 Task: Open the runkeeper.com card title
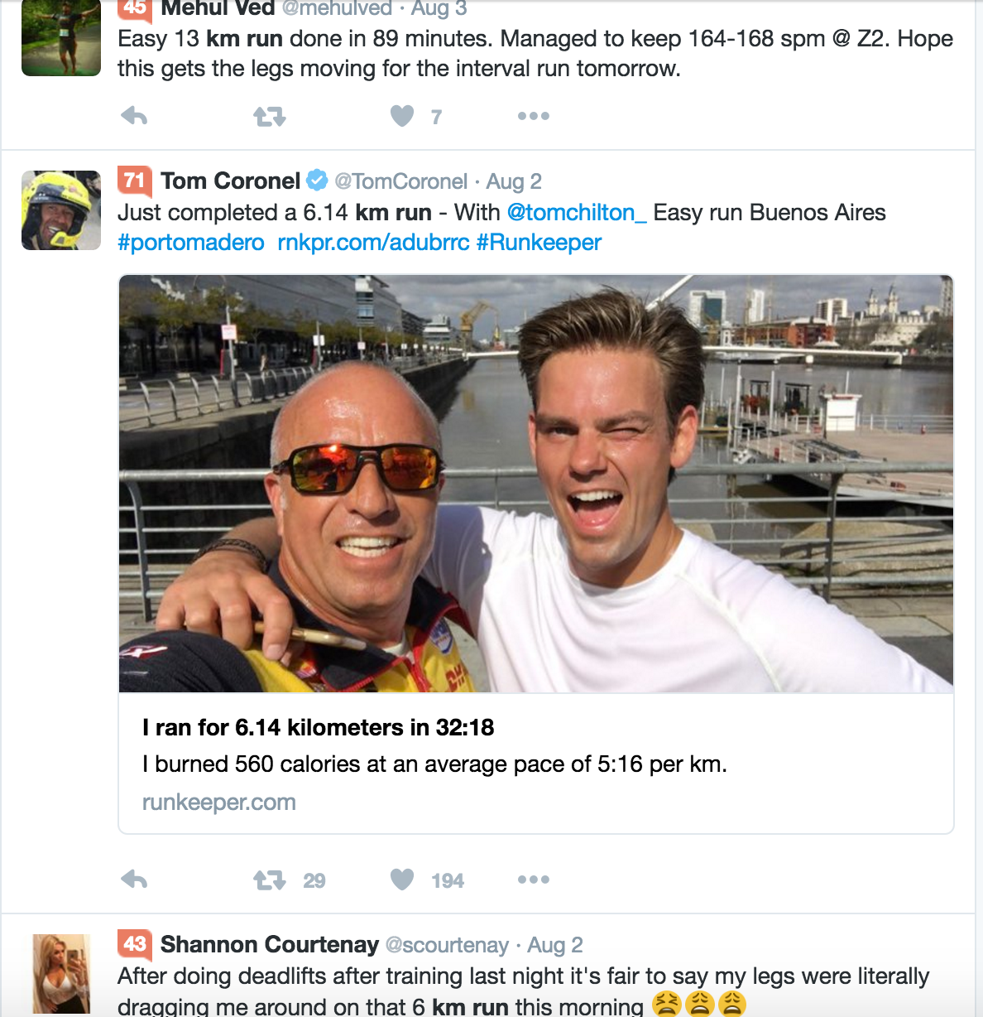(x=318, y=727)
